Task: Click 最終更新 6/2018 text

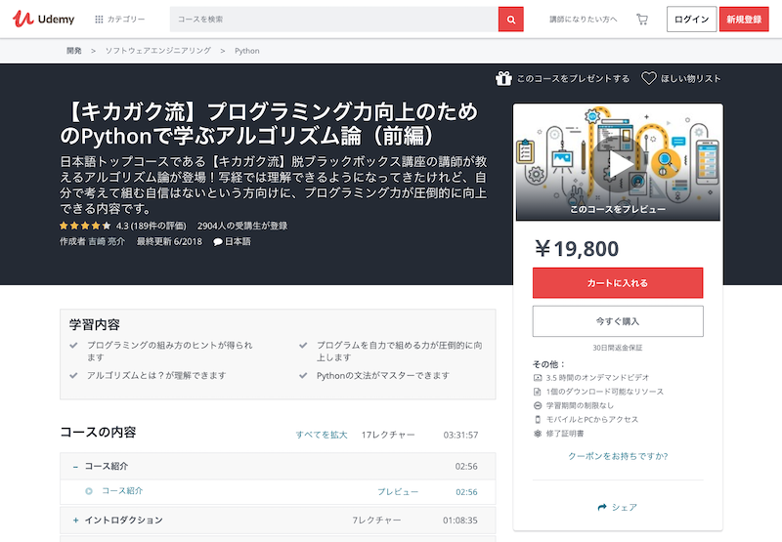Action: pyautogui.click(x=169, y=241)
